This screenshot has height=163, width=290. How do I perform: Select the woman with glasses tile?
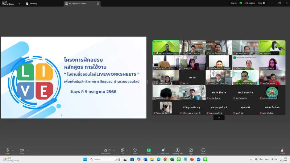click(246, 63)
